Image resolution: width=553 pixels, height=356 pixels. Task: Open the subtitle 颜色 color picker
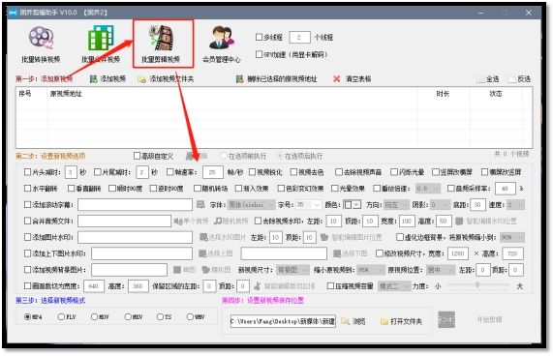point(352,204)
